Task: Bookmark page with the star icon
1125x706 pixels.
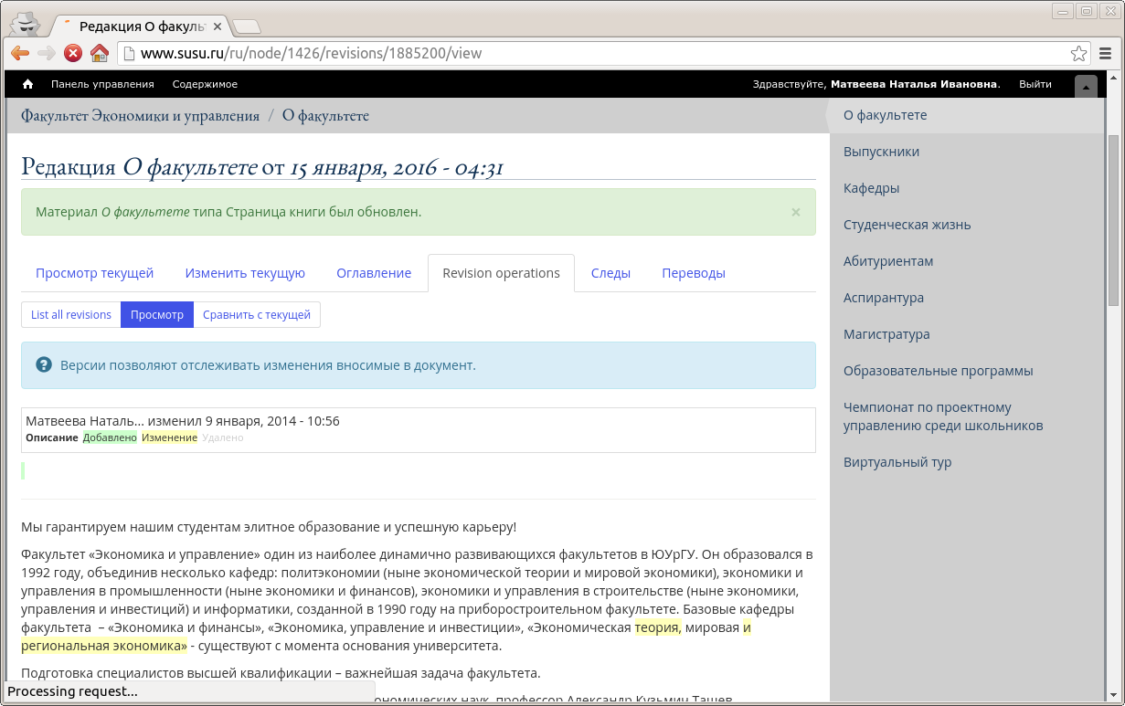Action: pos(1078,53)
